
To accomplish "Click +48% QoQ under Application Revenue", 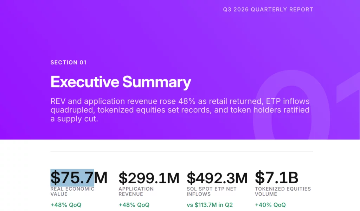I will point(134,205).
